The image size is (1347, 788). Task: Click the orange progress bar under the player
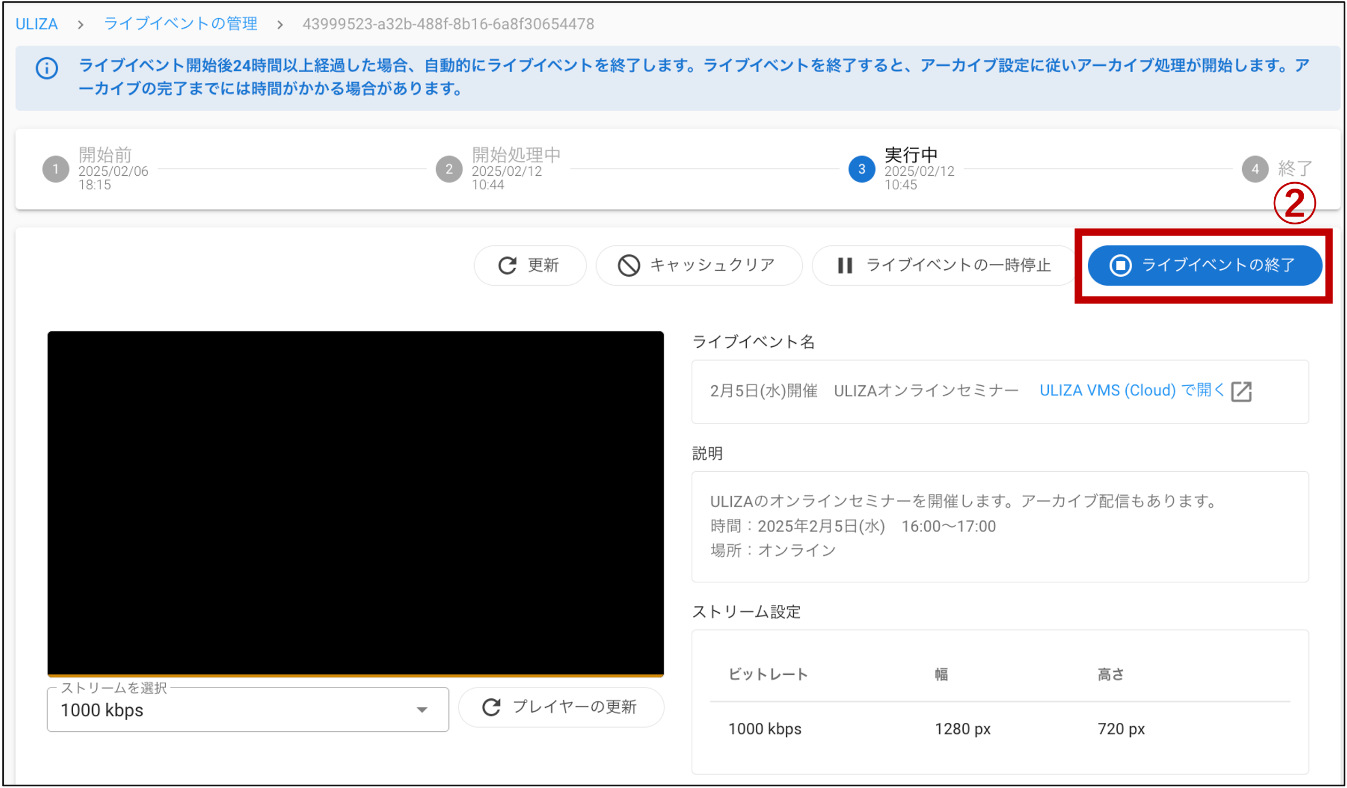pyautogui.click(x=355, y=676)
